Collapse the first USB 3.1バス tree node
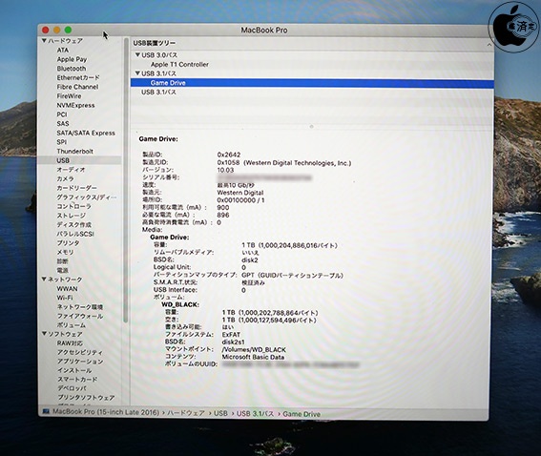Viewport: 541px width, 456px height. click(137, 73)
